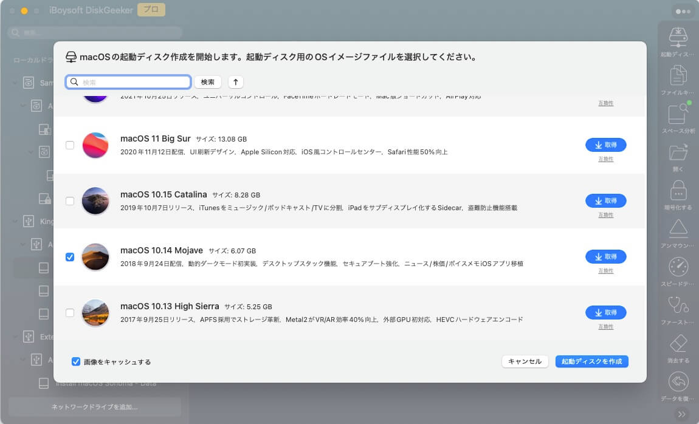The height and width of the screenshot is (424, 699).
Task: Expand the sidebar with double chevron button
Action: pos(682,414)
